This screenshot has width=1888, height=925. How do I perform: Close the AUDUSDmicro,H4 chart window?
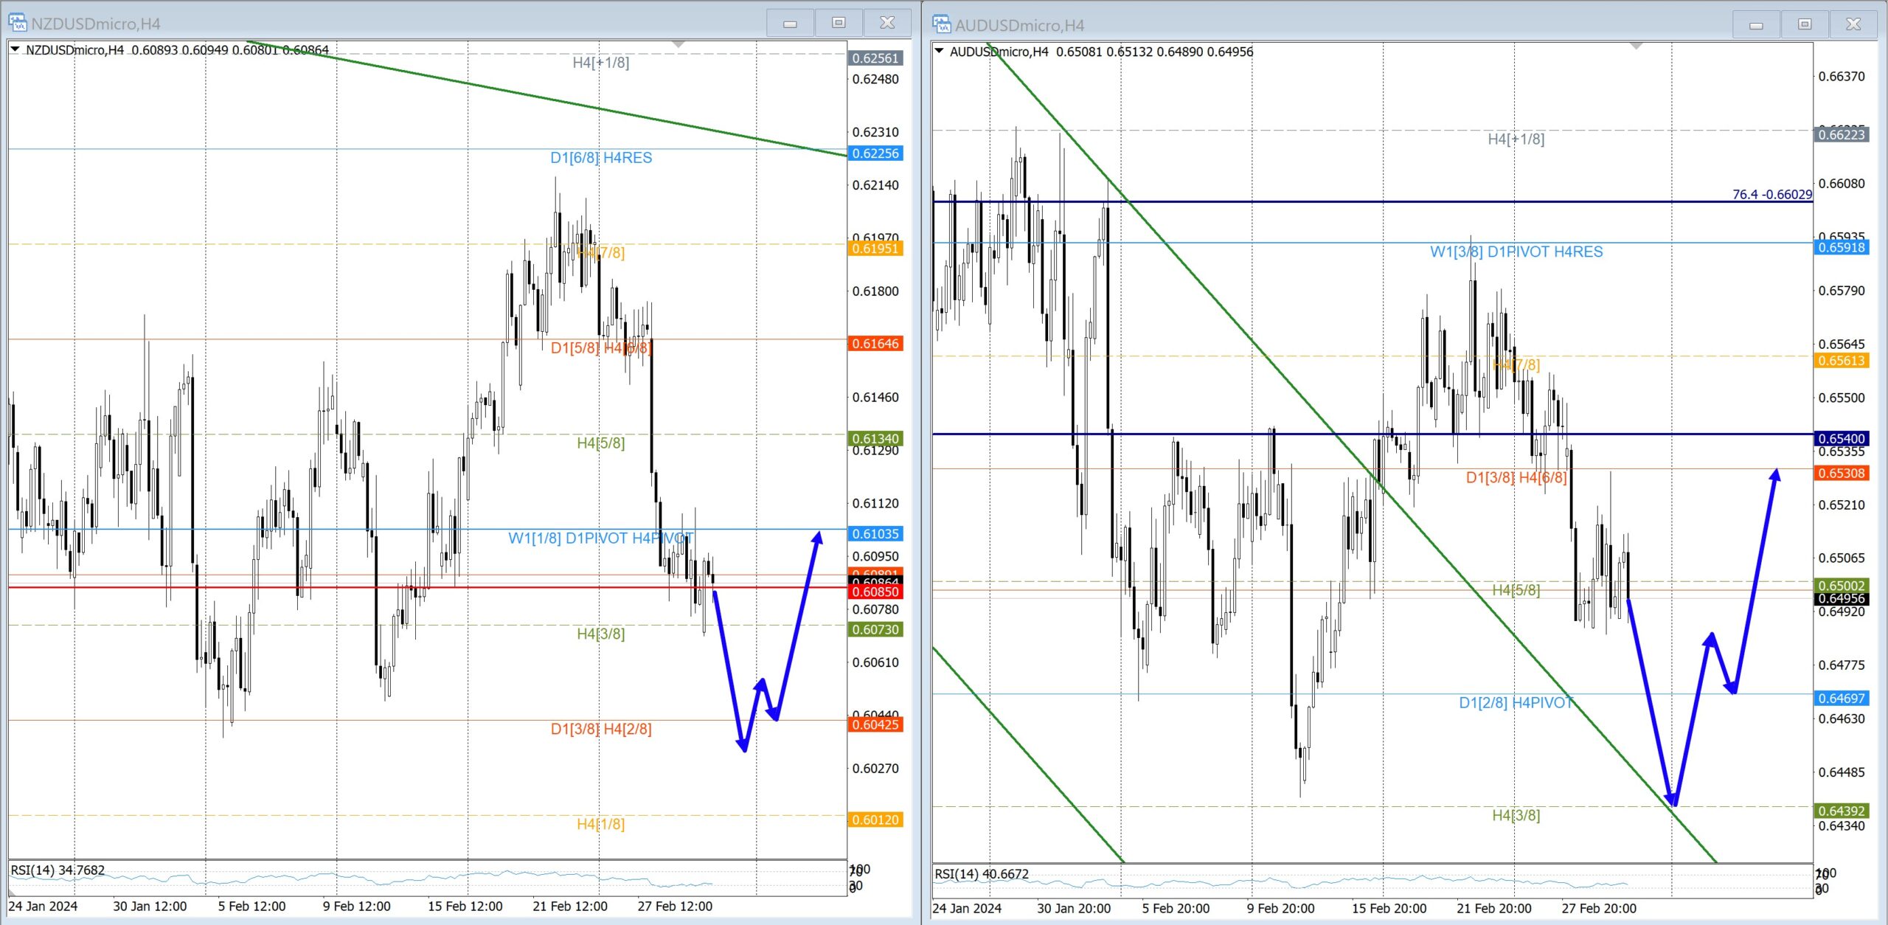1853,24
